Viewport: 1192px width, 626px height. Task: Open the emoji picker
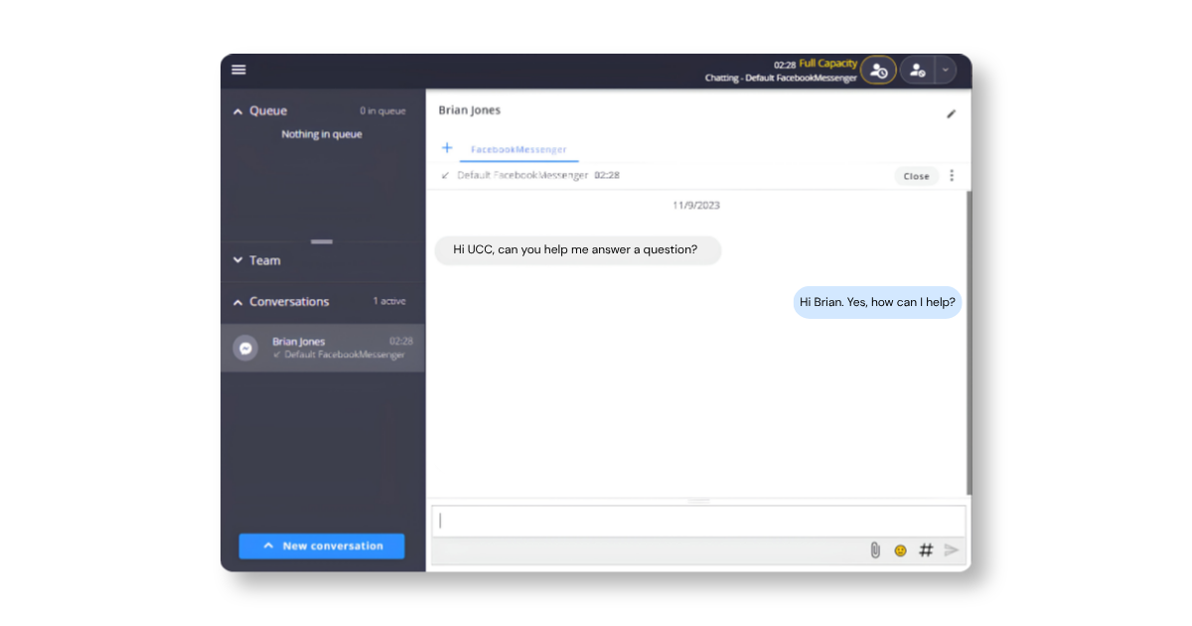pos(900,549)
